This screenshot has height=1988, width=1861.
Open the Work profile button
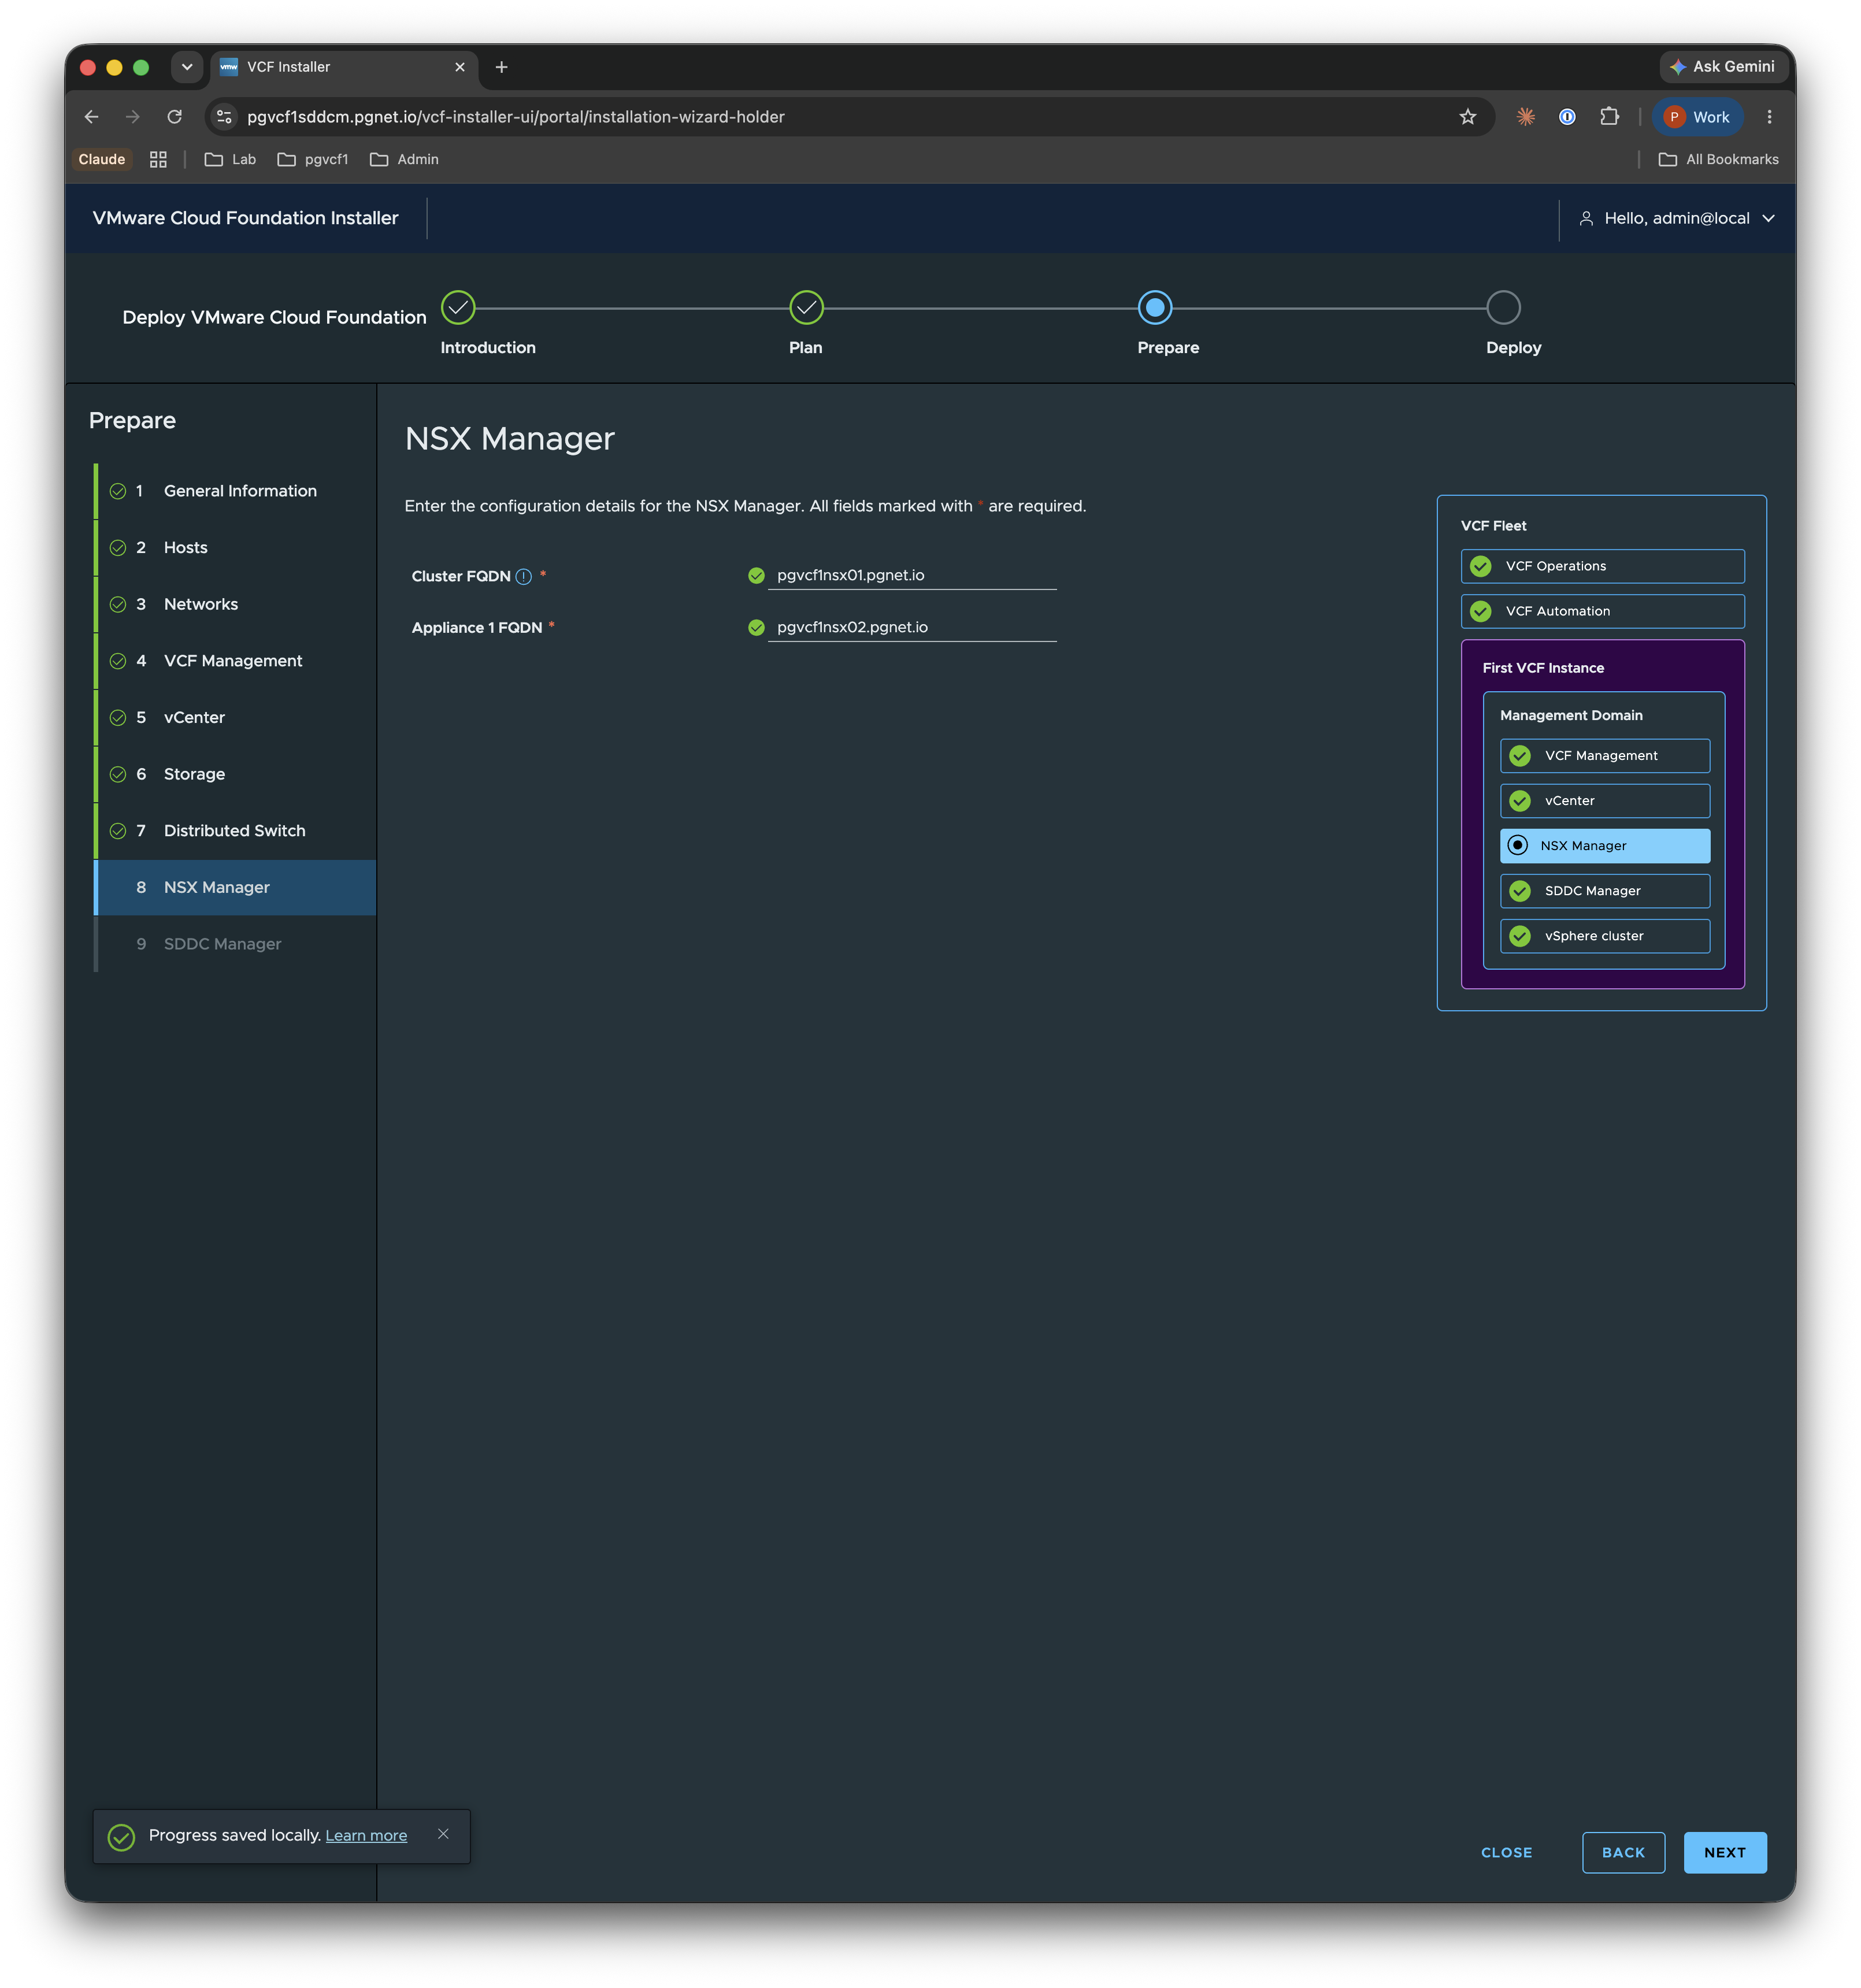(x=1697, y=117)
